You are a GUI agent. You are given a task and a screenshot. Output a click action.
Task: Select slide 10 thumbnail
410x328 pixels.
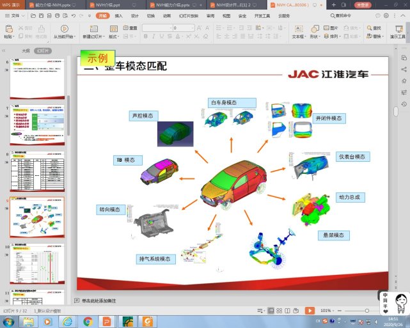pos(37,263)
